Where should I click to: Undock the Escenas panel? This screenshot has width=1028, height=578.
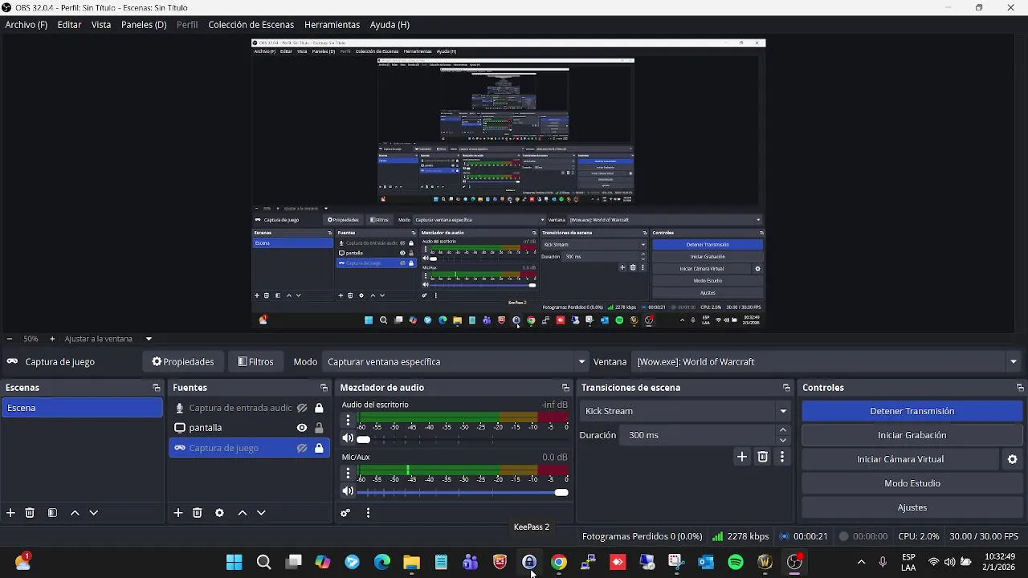tap(157, 388)
